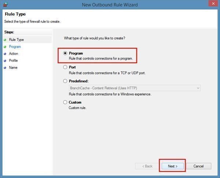The height and width of the screenshot is (178, 220).
Task: Select the Rule Type step in sidebar
Action: point(16,40)
